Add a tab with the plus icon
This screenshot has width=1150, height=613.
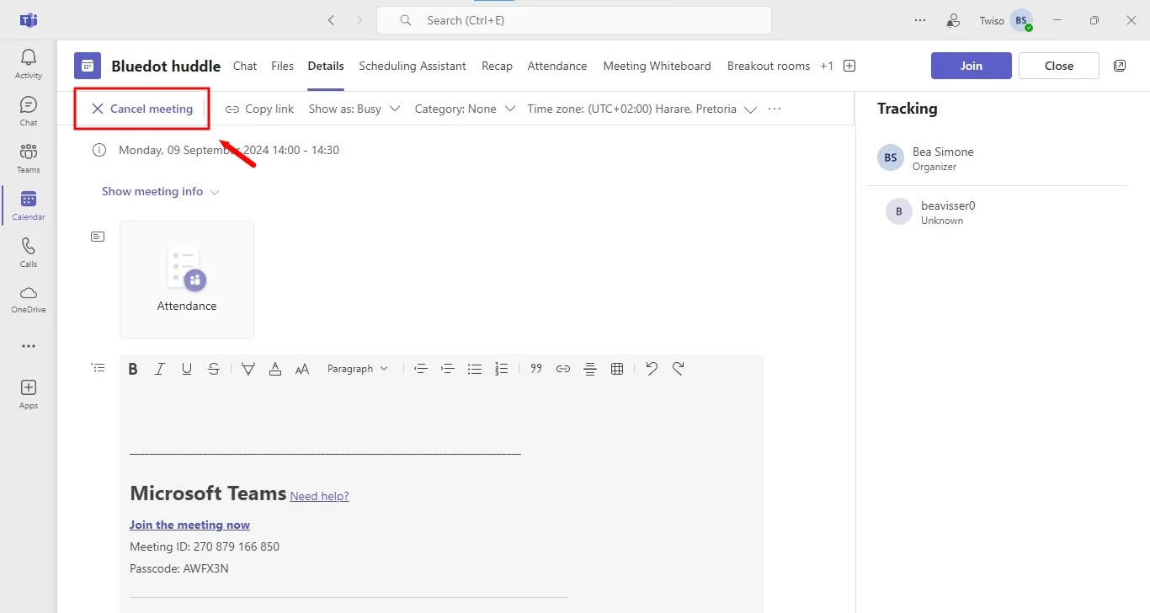point(849,66)
